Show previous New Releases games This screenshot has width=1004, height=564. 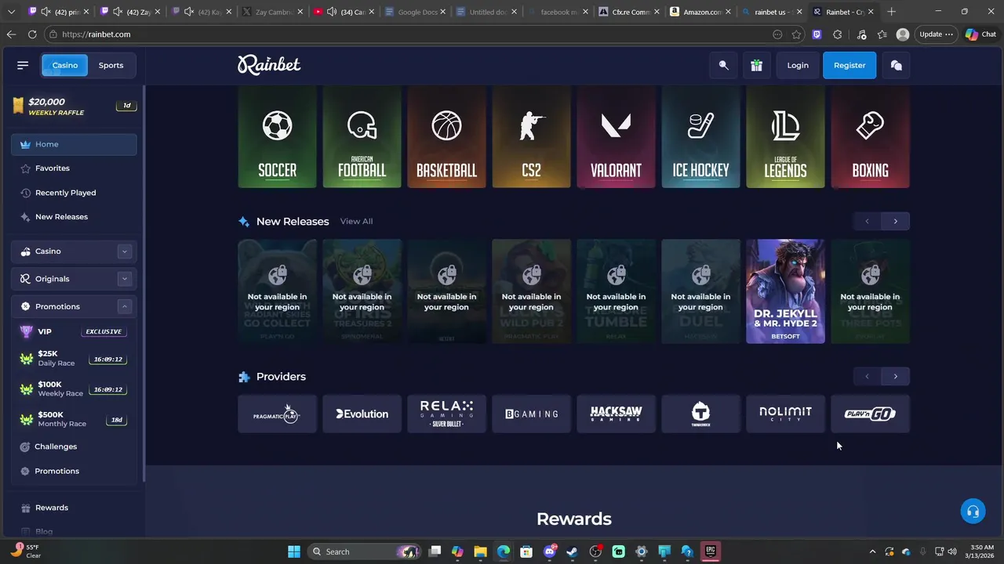click(x=867, y=221)
